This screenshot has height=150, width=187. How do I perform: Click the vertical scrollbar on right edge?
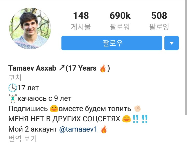pos(186,57)
